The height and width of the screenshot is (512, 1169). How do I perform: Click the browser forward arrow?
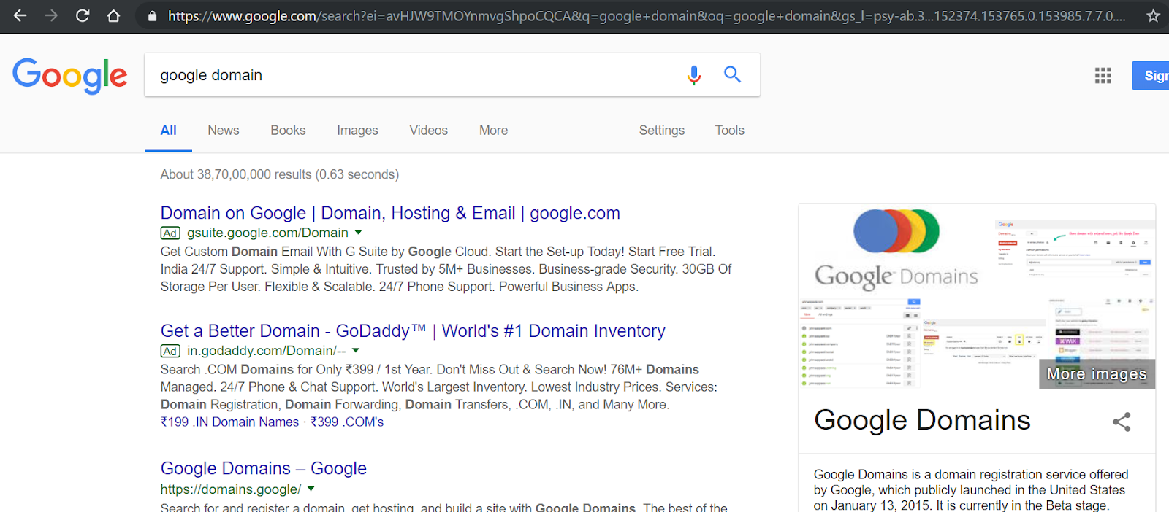pyautogui.click(x=51, y=15)
